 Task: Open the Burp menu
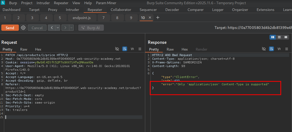click(13, 3)
